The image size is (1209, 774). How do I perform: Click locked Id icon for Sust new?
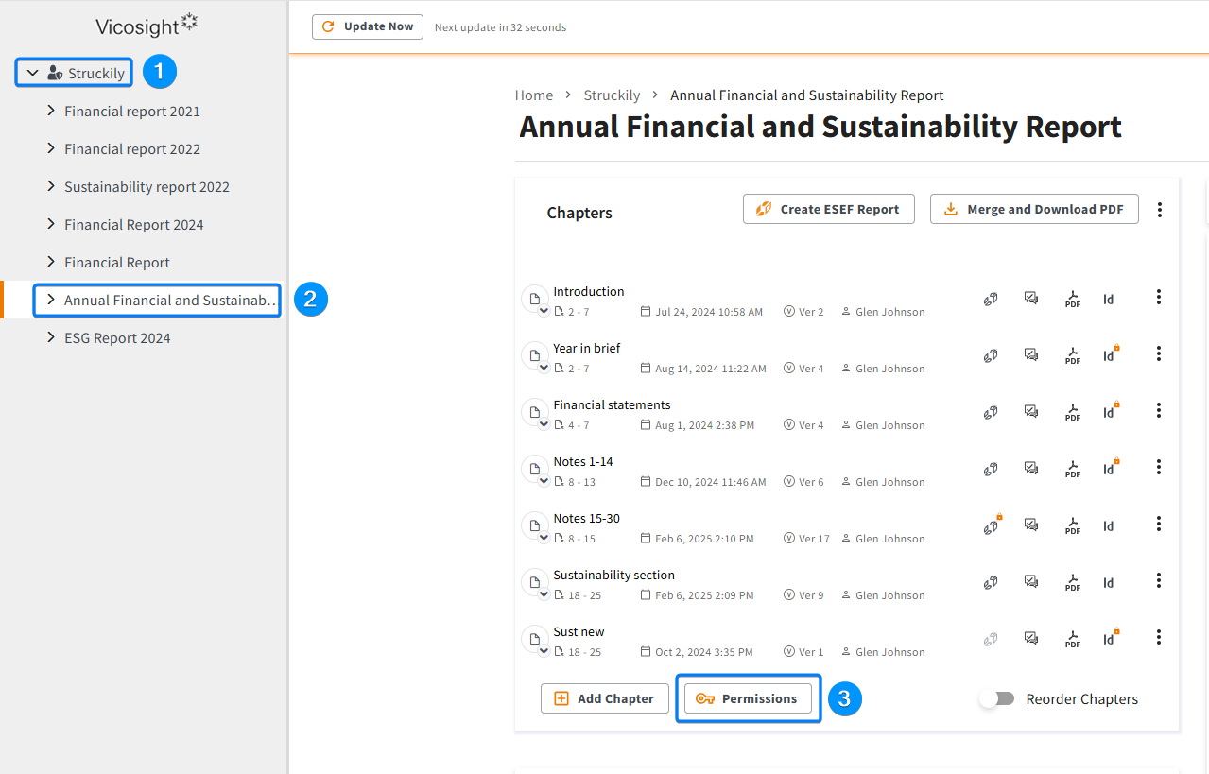1111,638
